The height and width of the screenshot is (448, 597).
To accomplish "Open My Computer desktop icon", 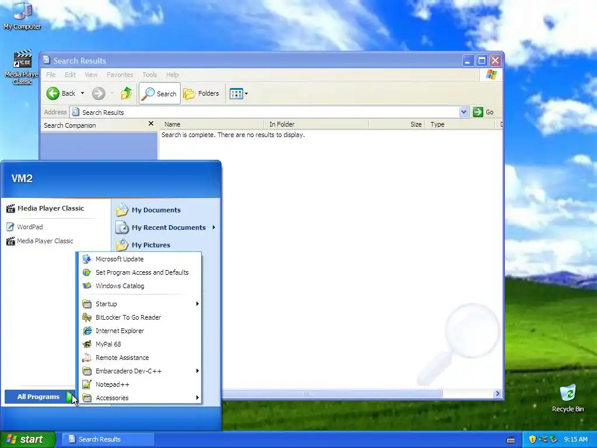I will [22, 16].
